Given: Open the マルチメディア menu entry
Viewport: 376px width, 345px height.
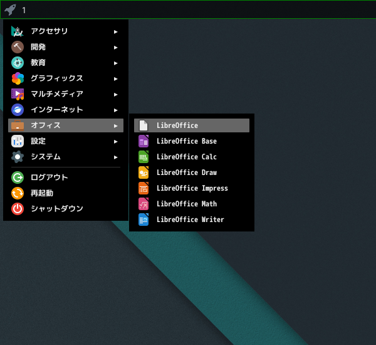Looking at the screenshot, I should [66, 94].
